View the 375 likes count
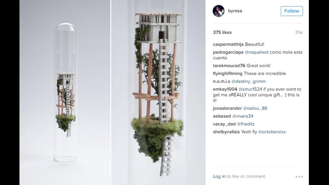This screenshot has width=329, height=185. click(222, 33)
